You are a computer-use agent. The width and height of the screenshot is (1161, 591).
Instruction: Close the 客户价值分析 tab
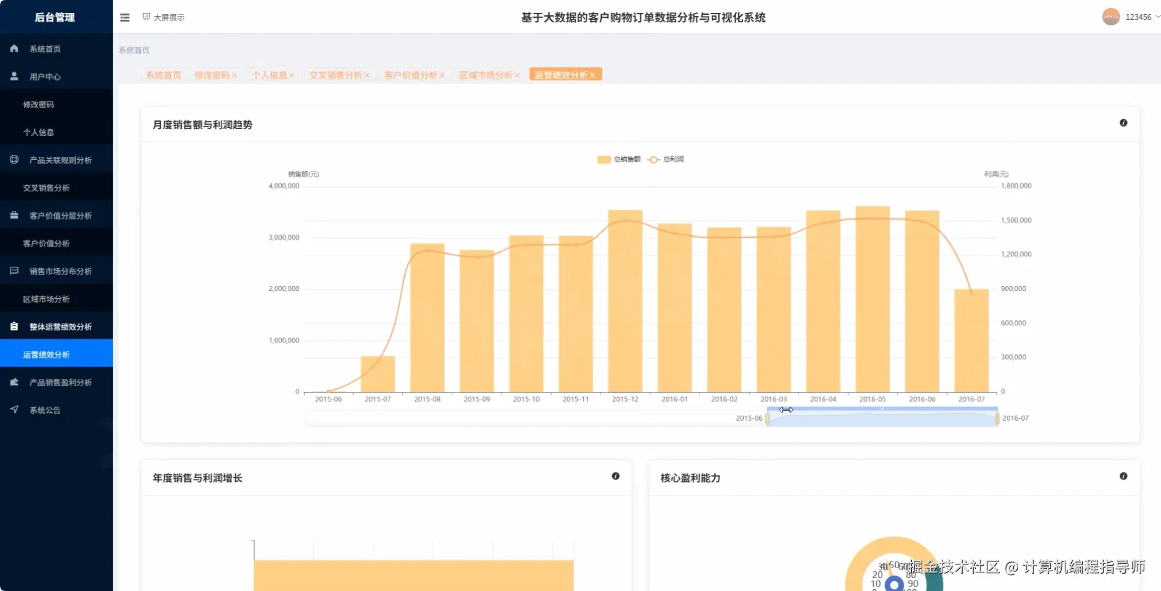tap(442, 76)
